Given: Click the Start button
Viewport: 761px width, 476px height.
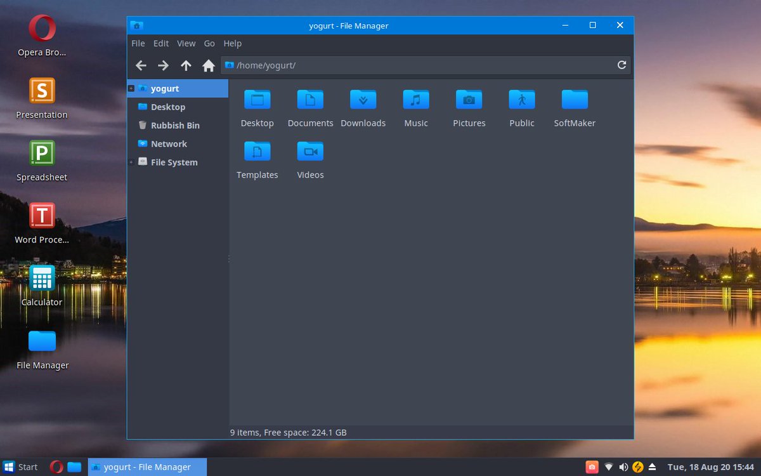Looking at the screenshot, I should [x=21, y=466].
